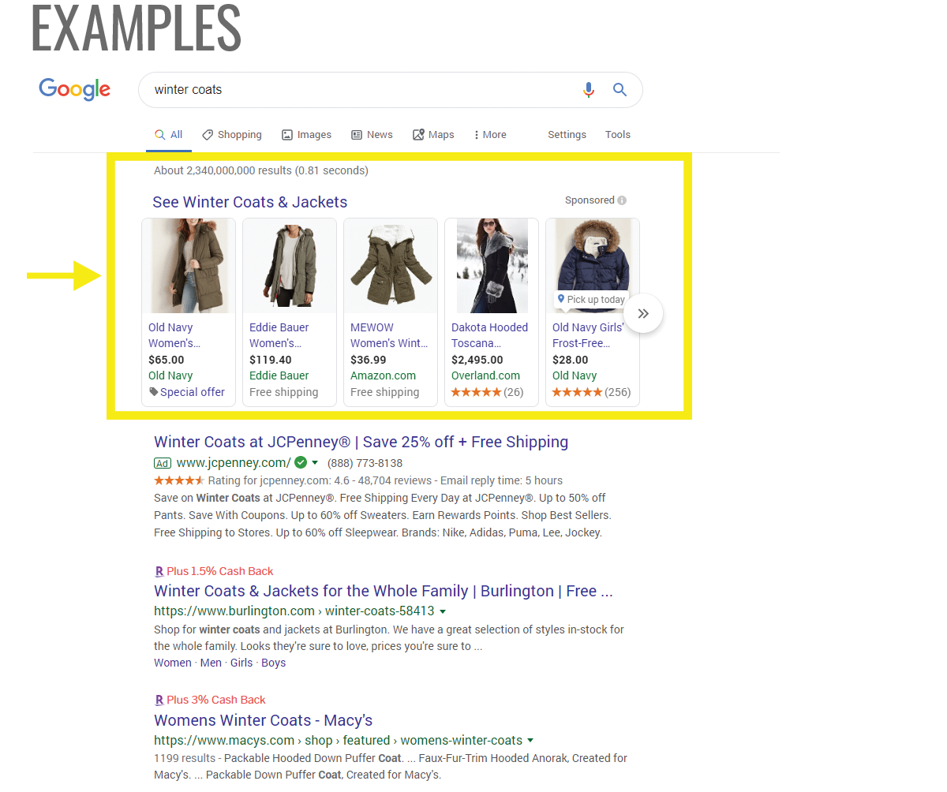Click the Special offer link
This screenshot has width=947, height=792.
[193, 392]
